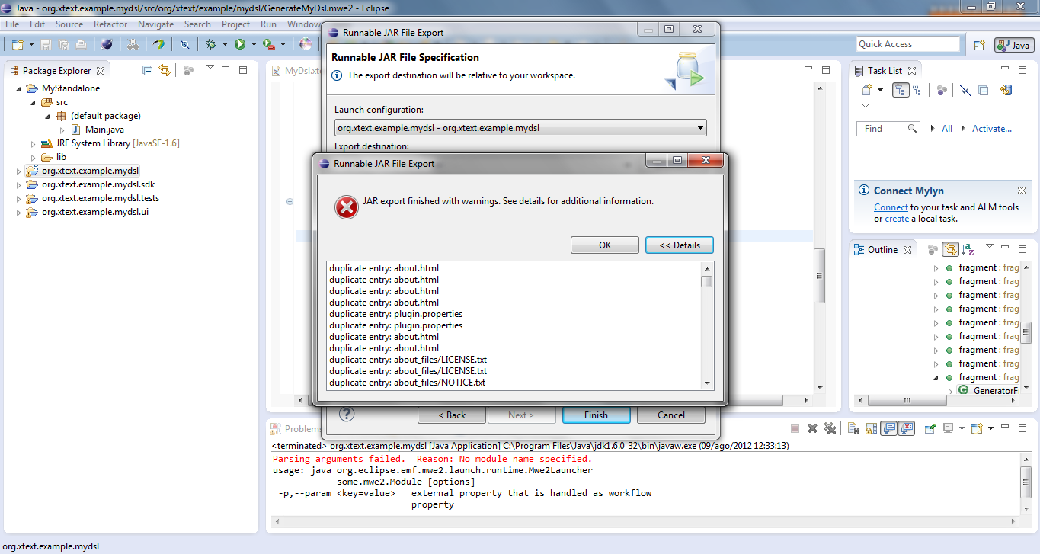Expand org.xtext.example.mydsl.sdk project
The height and width of the screenshot is (554, 1040).
tap(19, 184)
